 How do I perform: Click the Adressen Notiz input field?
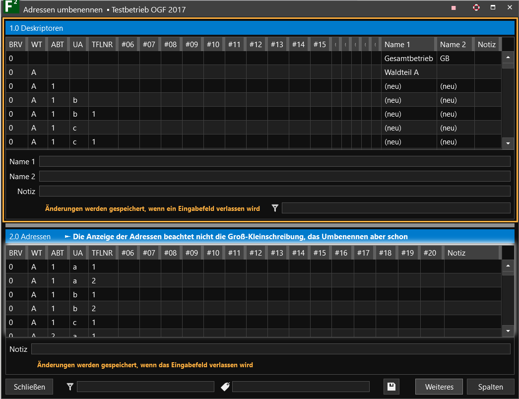click(x=270, y=349)
